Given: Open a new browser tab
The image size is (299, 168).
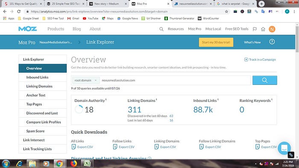Looking at the screenshot, I should (x=261, y=3).
